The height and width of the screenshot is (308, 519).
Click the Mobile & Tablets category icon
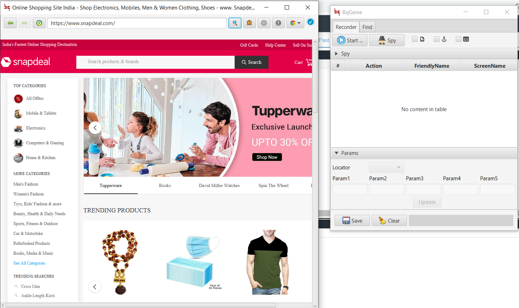pos(18,114)
